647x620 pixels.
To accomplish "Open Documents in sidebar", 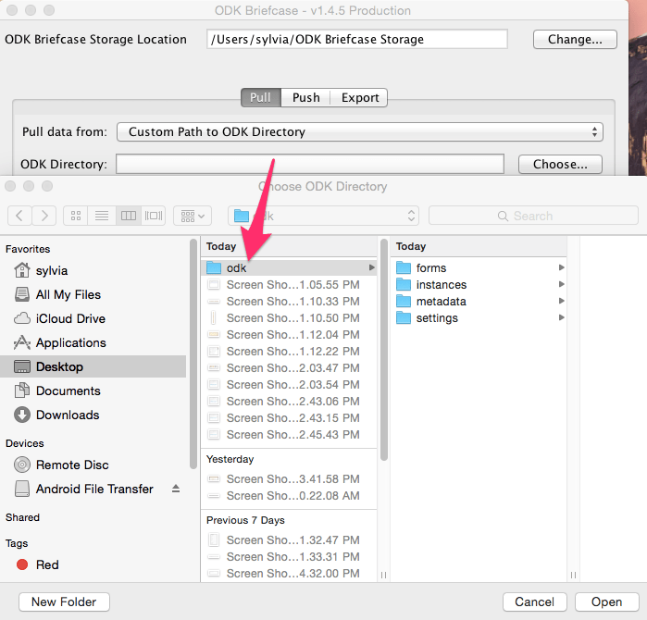I will tap(93, 391).
